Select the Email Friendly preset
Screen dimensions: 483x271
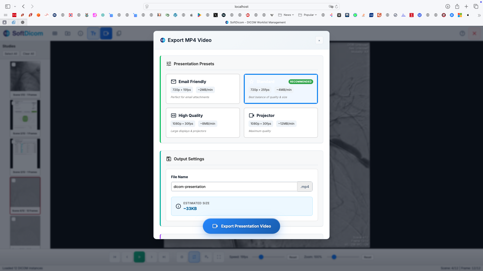tap(203, 89)
